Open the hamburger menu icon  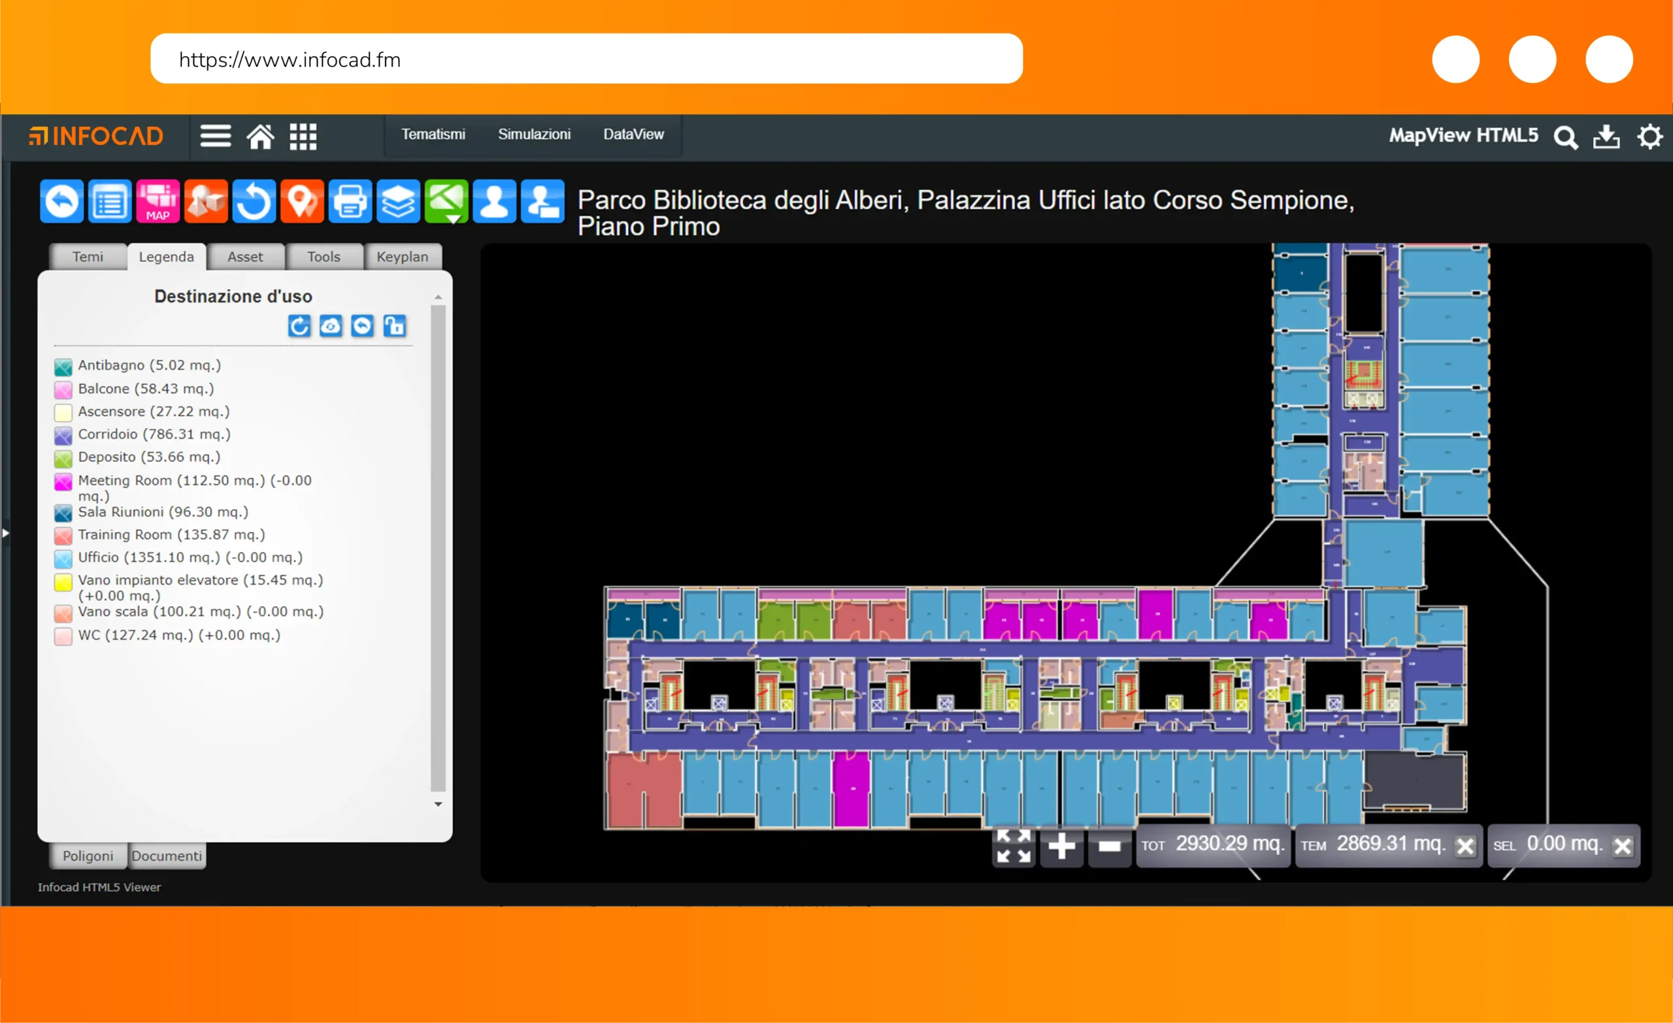[216, 137]
